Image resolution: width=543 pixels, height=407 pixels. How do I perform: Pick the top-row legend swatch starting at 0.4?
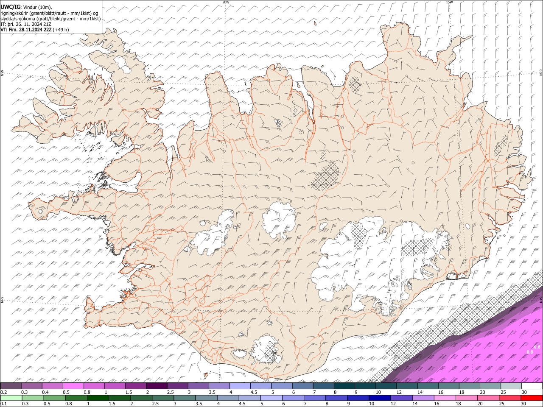click(52, 386)
